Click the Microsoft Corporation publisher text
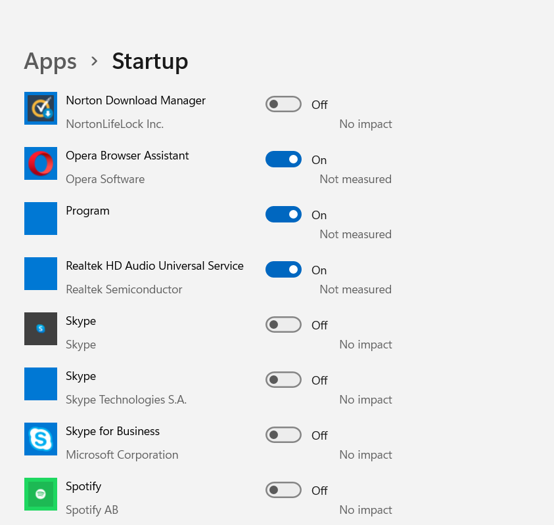The width and height of the screenshot is (554, 525). tap(122, 455)
